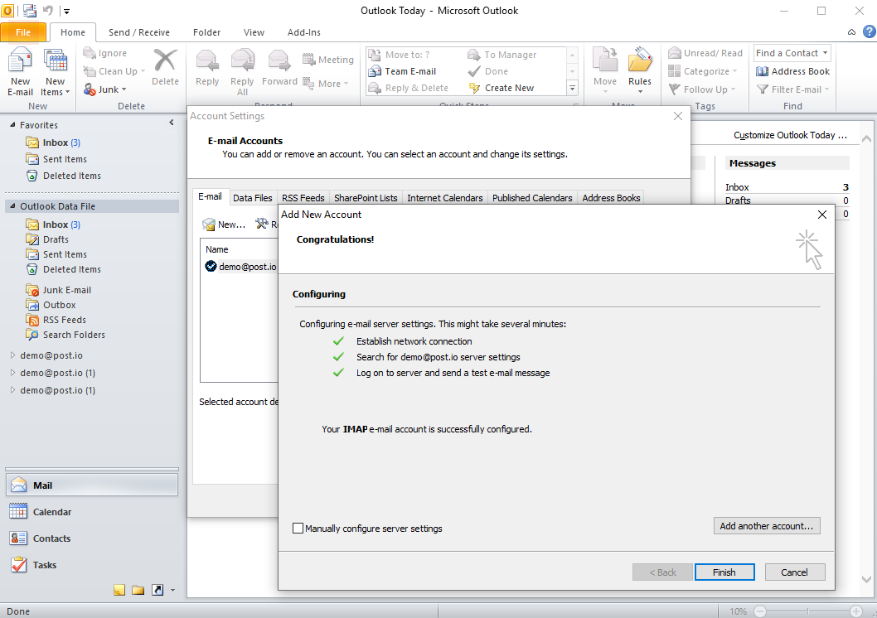Minimize the Favorites navigation pane arrow
Viewport: 877px width, 618px height.
[172, 123]
